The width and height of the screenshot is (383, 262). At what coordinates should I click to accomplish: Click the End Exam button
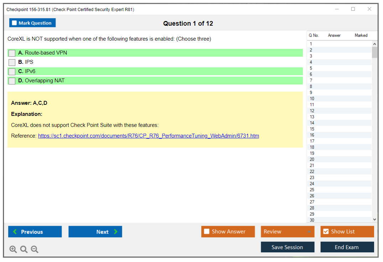click(x=347, y=247)
